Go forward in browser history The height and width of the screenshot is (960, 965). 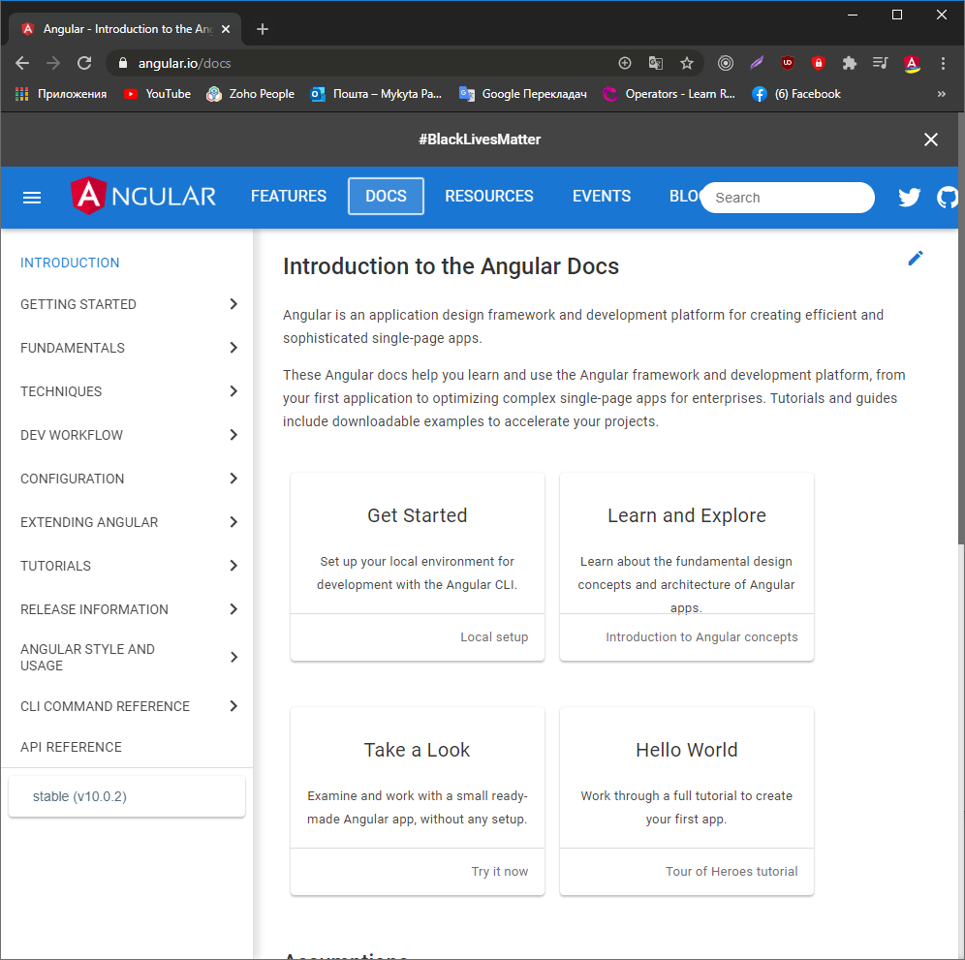coord(53,63)
